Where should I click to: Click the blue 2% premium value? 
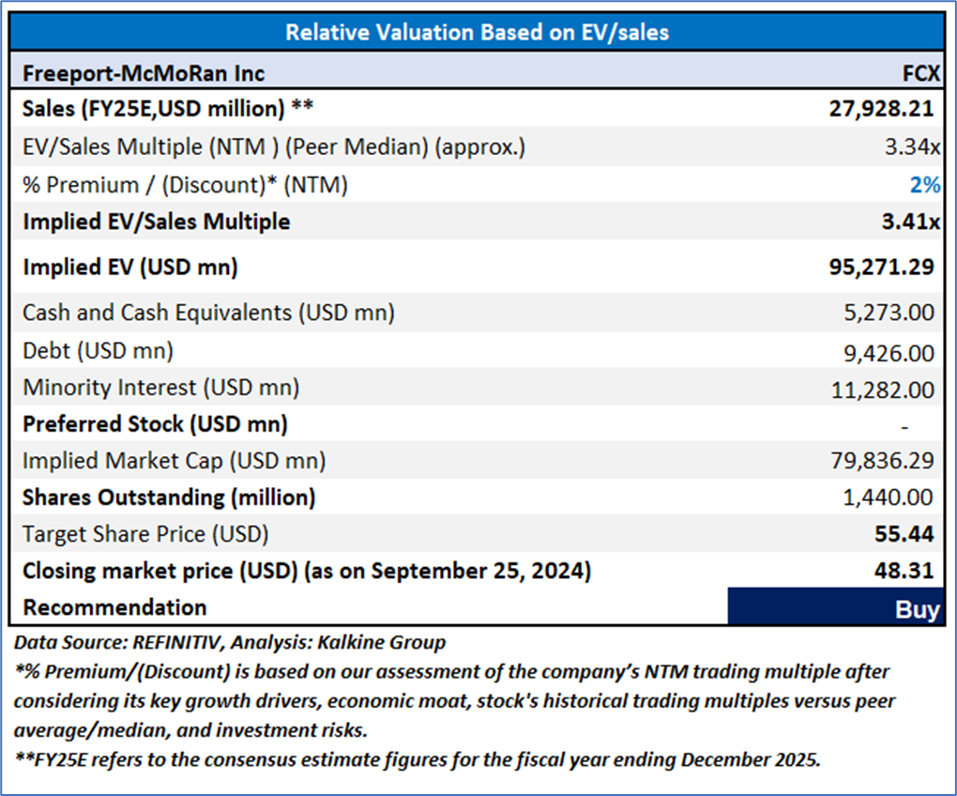tap(925, 185)
